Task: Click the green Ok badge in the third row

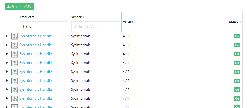Action: point(237,54)
